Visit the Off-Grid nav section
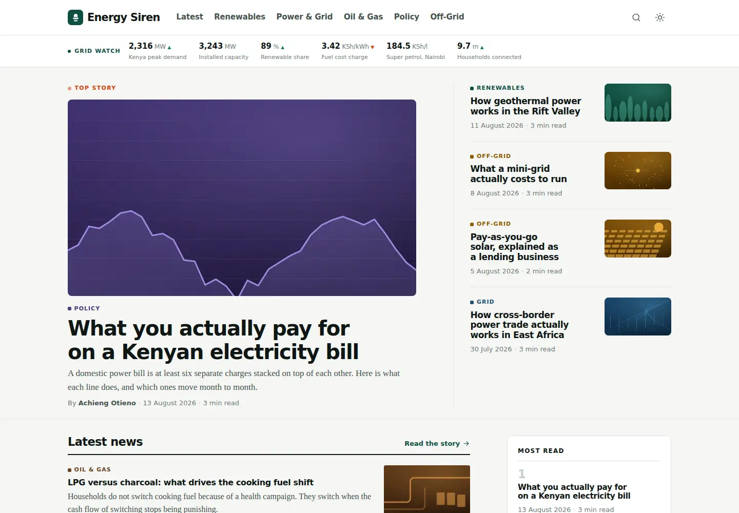This screenshot has height=513, width=739. 447,17
